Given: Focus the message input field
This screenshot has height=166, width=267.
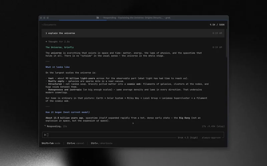Looking at the screenshot, I should [133, 135].
